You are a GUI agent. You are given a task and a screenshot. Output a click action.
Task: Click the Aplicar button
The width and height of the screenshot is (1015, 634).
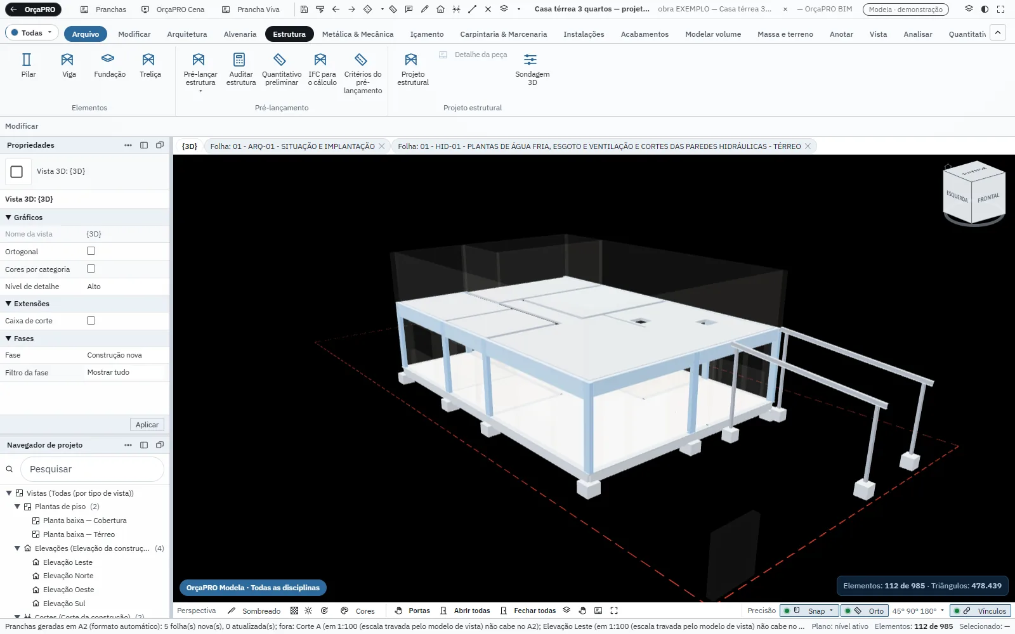[x=147, y=425]
